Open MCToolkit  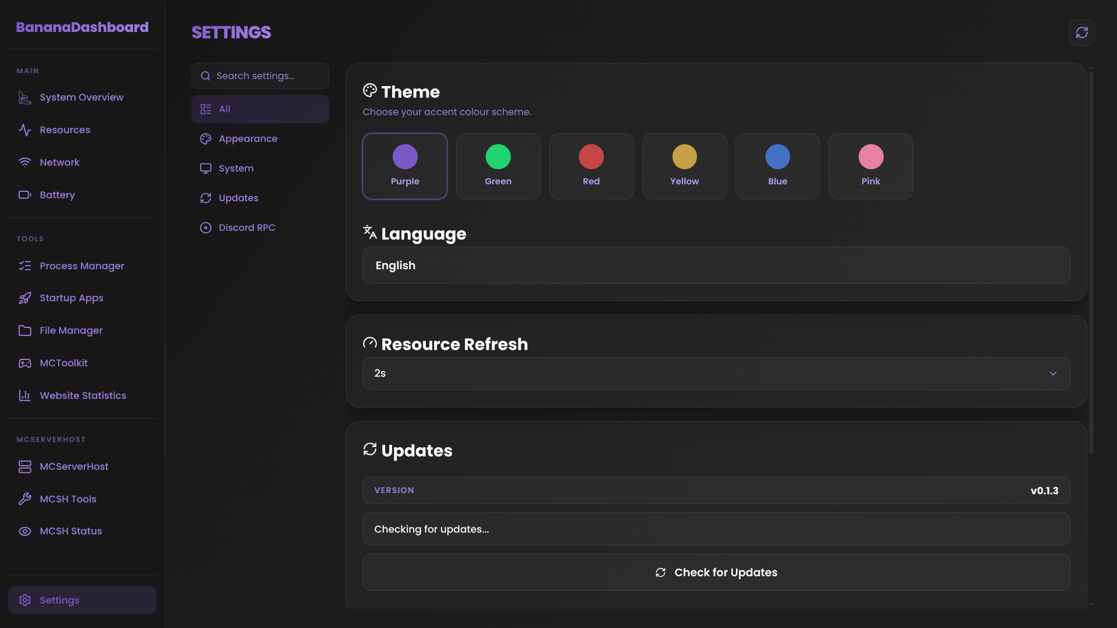82,363
